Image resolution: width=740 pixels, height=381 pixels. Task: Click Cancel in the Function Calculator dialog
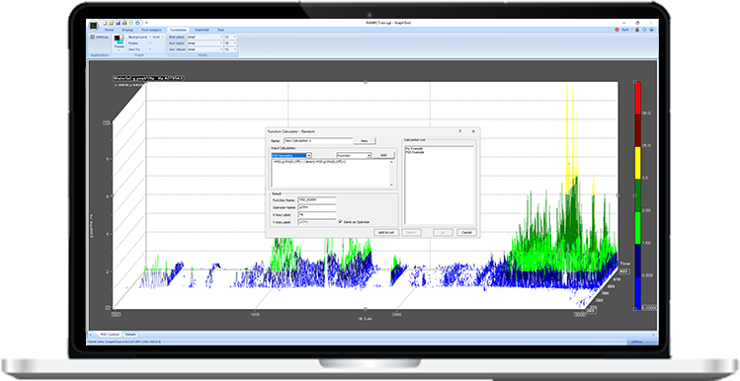(x=466, y=233)
